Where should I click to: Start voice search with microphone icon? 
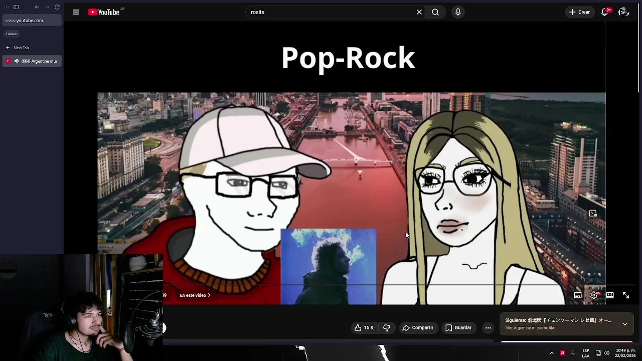458,12
